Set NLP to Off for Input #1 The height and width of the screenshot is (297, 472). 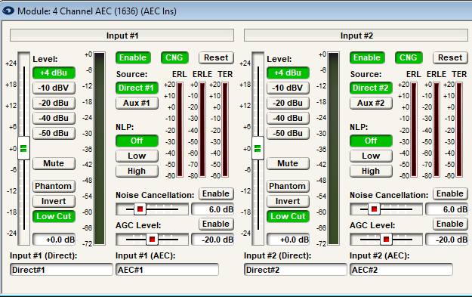pos(137,141)
